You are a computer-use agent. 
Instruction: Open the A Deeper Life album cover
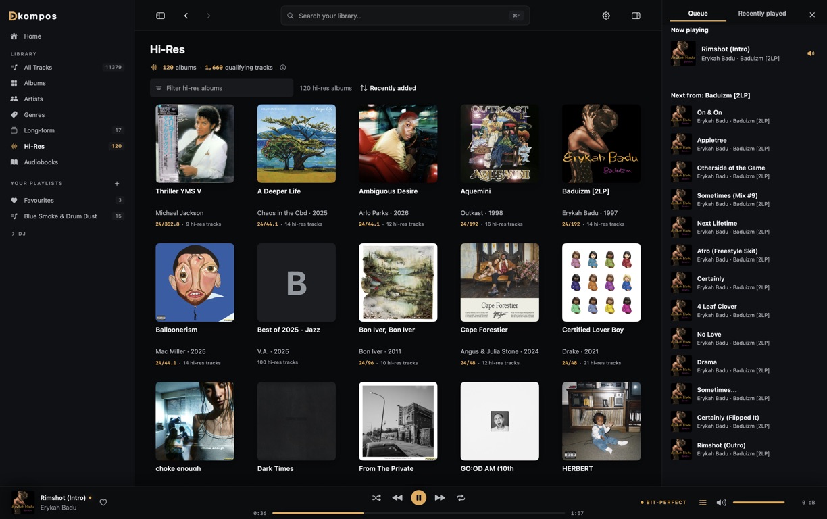click(x=297, y=143)
